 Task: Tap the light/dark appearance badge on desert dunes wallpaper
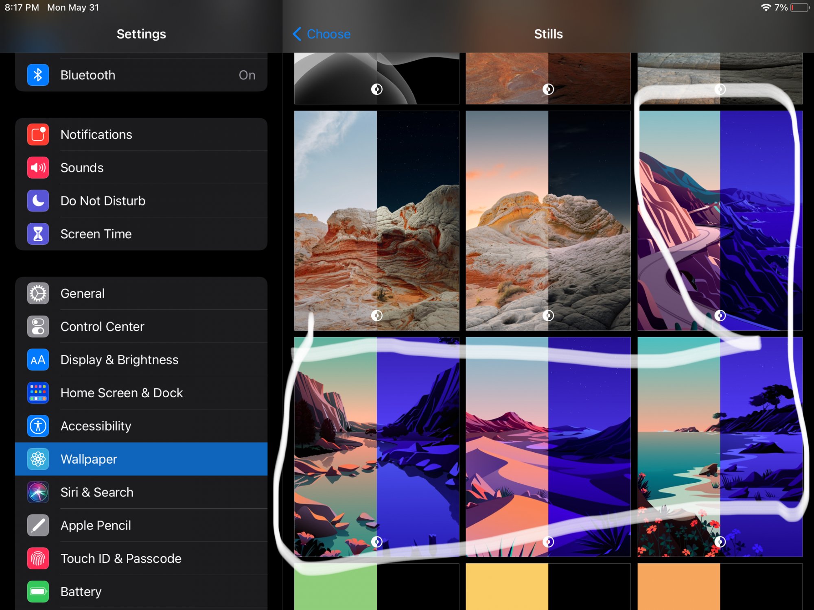tap(548, 542)
